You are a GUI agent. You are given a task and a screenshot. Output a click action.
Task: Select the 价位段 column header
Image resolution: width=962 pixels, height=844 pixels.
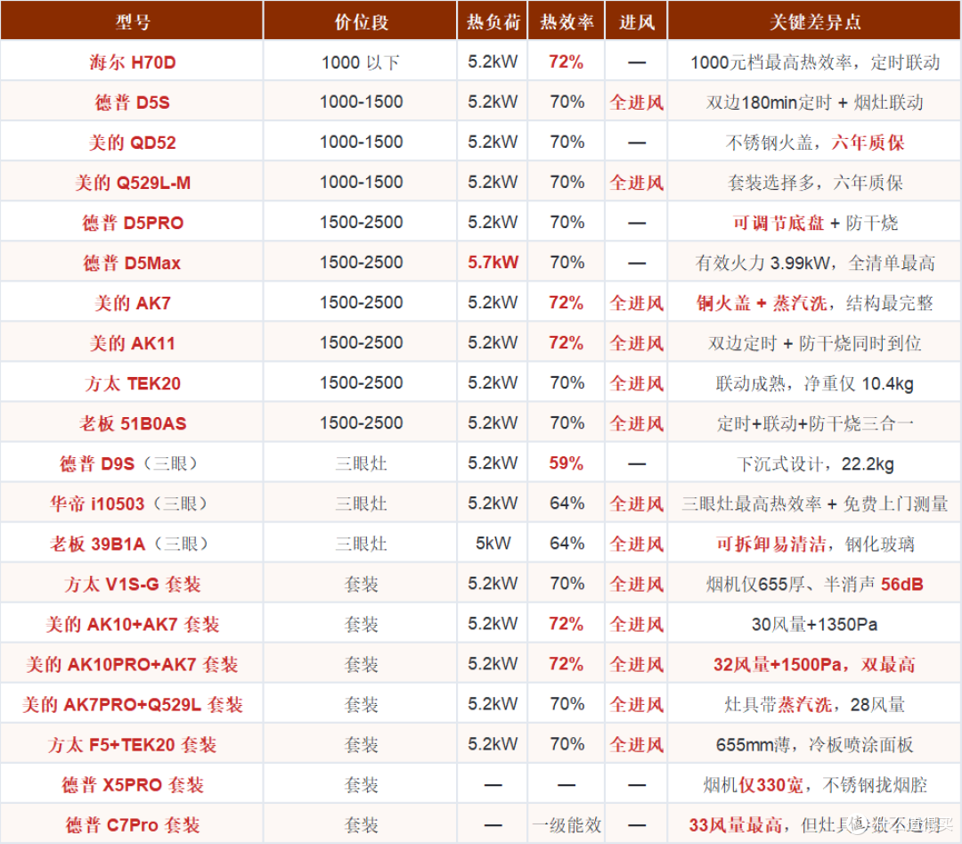(362, 22)
